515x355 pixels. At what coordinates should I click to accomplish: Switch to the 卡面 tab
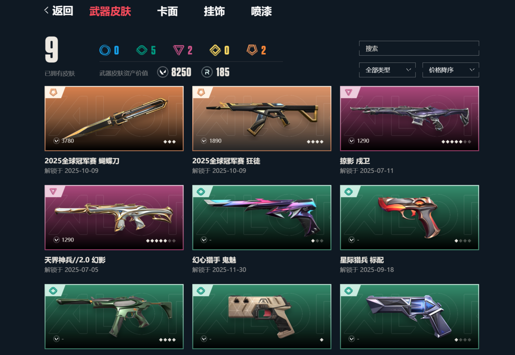coord(167,11)
